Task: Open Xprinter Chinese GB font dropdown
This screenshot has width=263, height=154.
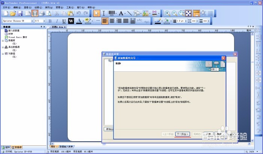Action: 32,21
